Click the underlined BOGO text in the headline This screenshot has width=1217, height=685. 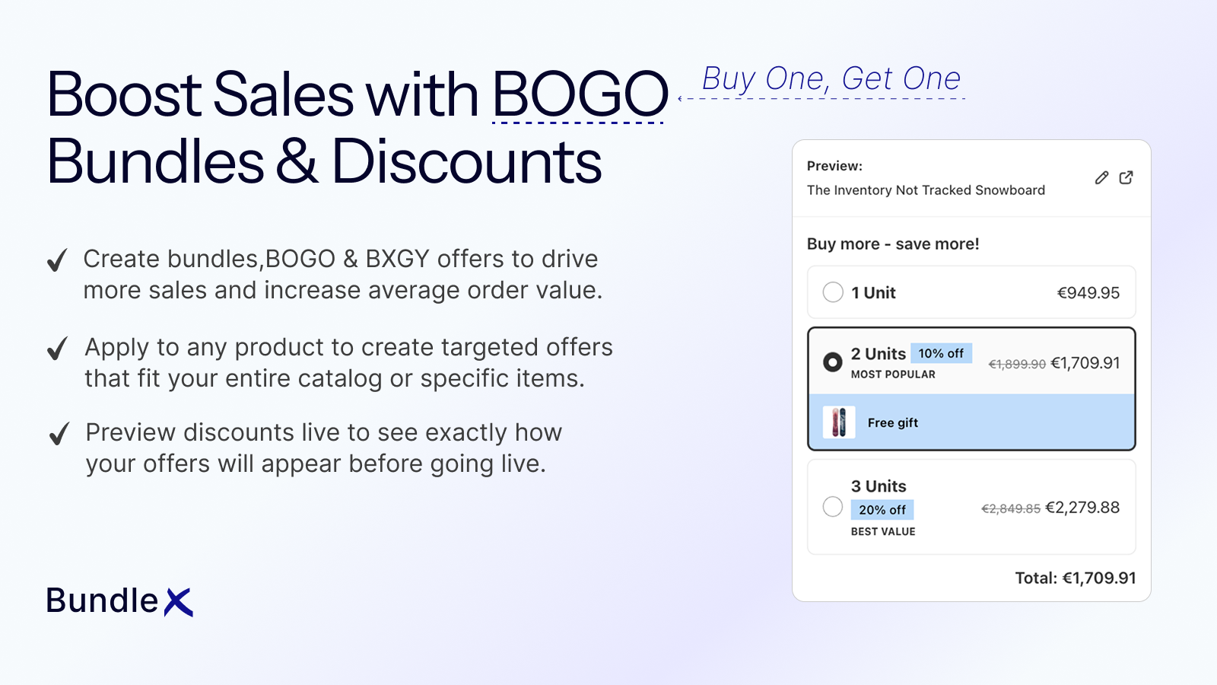point(580,93)
